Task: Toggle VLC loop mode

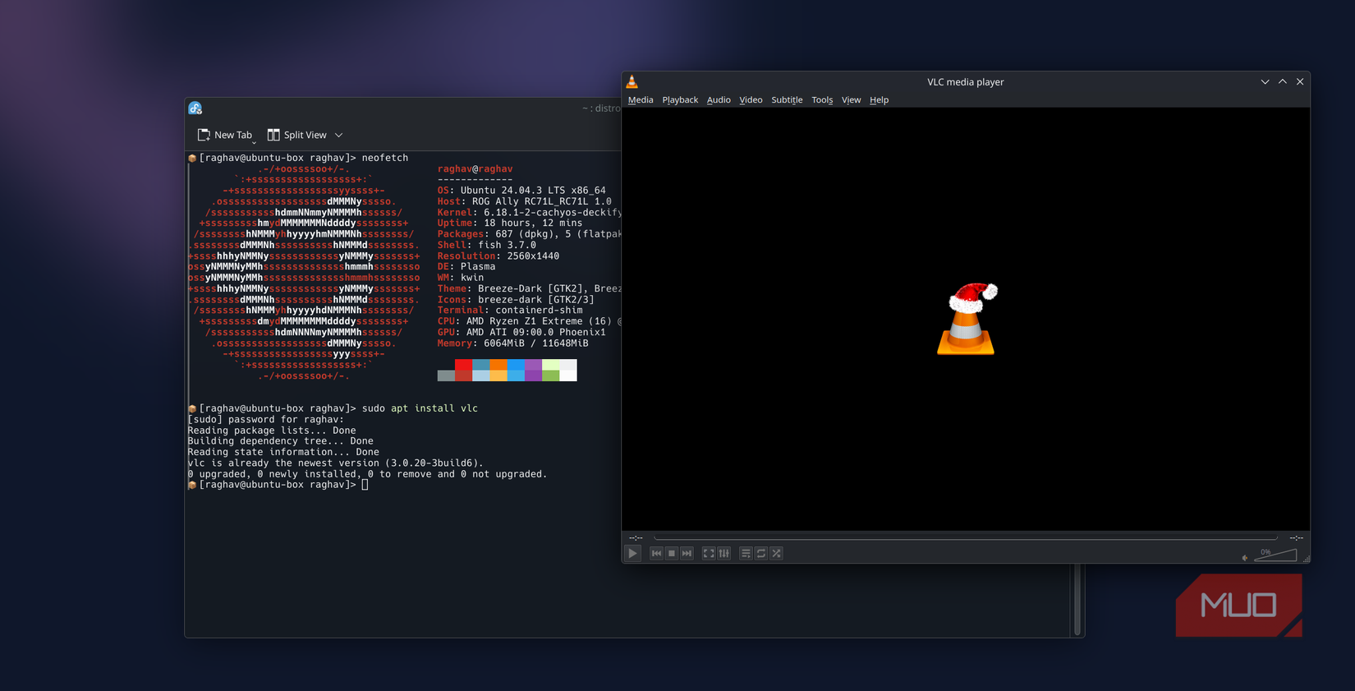Action: point(761,553)
